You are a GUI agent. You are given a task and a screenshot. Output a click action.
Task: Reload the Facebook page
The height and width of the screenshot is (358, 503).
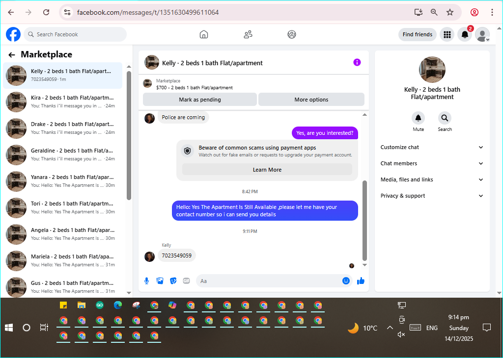click(x=46, y=12)
